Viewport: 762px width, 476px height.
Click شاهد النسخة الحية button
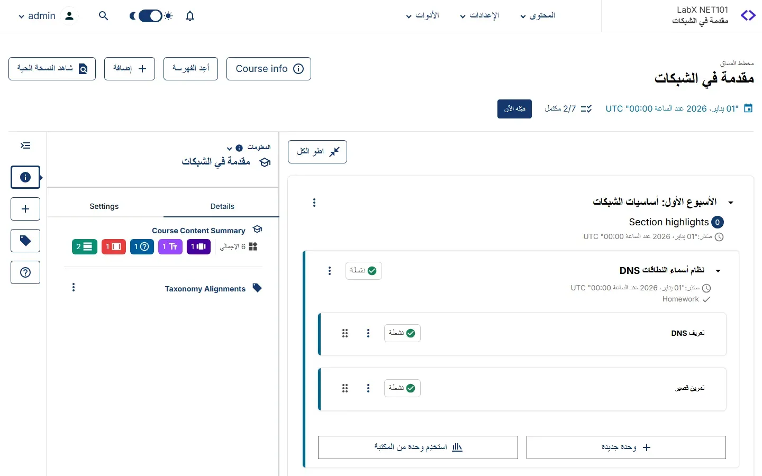tap(52, 69)
